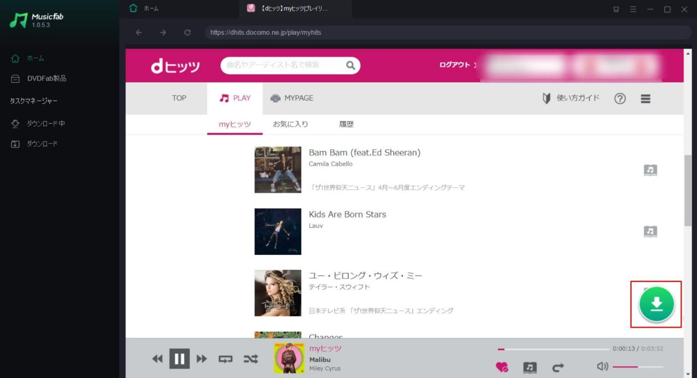
Task: Toggle shuffle mode in player
Action: pyautogui.click(x=251, y=359)
